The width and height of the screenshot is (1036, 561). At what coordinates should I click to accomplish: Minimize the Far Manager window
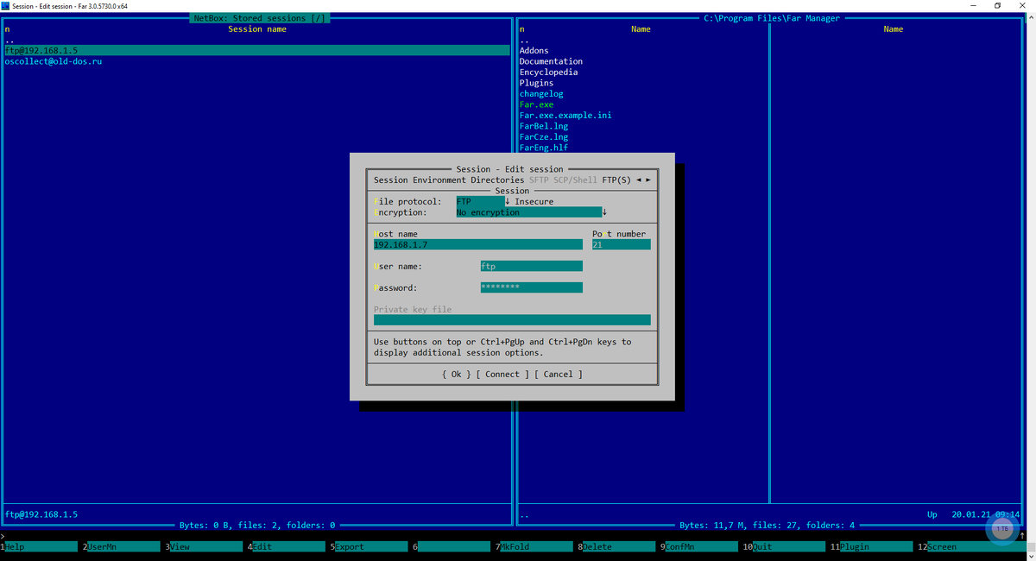point(973,5)
